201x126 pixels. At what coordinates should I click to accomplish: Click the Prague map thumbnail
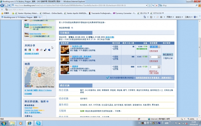pos(36,77)
